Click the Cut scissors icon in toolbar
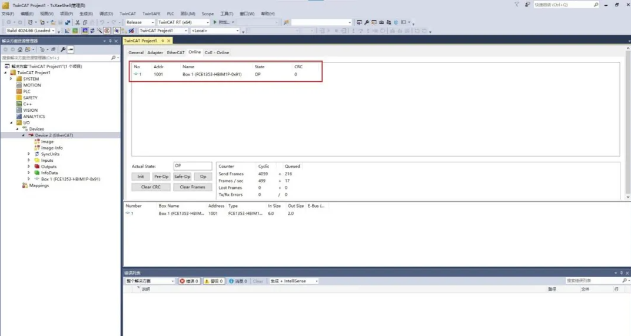This screenshot has height=336, width=631. [77, 22]
